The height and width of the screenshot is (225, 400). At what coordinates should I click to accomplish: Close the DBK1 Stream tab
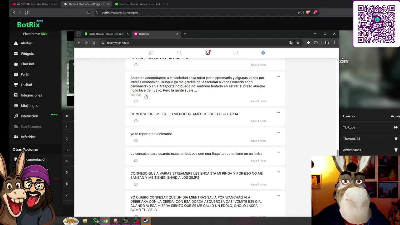127,34
